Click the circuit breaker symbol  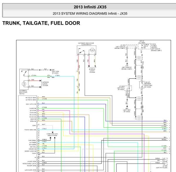(x=142, y=85)
